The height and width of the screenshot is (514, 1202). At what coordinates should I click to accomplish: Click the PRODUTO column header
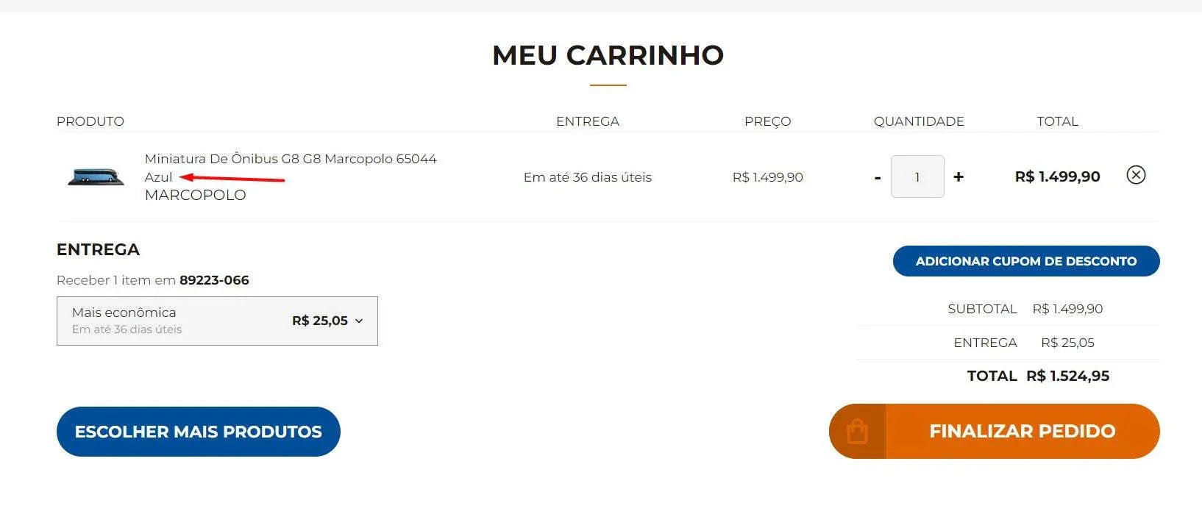coord(90,121)
